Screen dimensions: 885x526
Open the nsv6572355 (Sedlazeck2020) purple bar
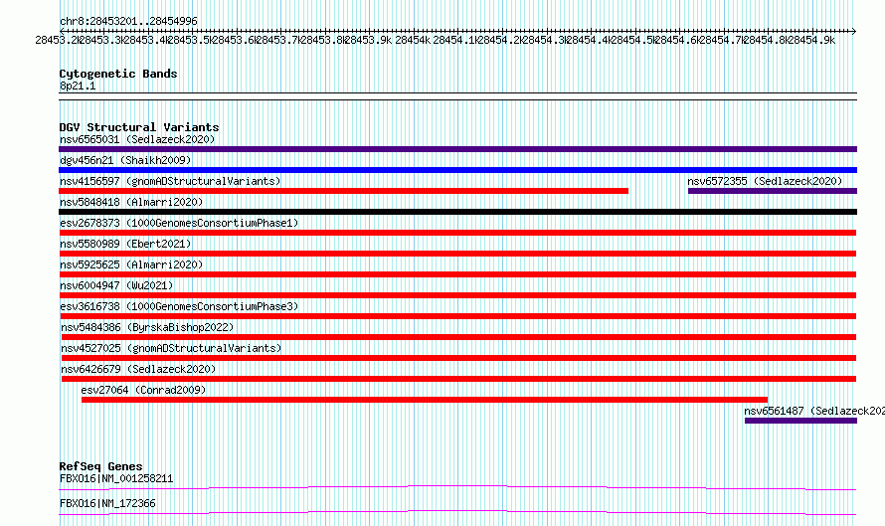773,191
